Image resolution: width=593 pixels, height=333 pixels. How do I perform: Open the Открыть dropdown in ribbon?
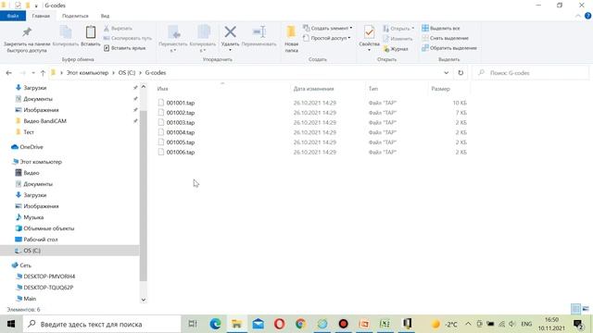(398, 29)
